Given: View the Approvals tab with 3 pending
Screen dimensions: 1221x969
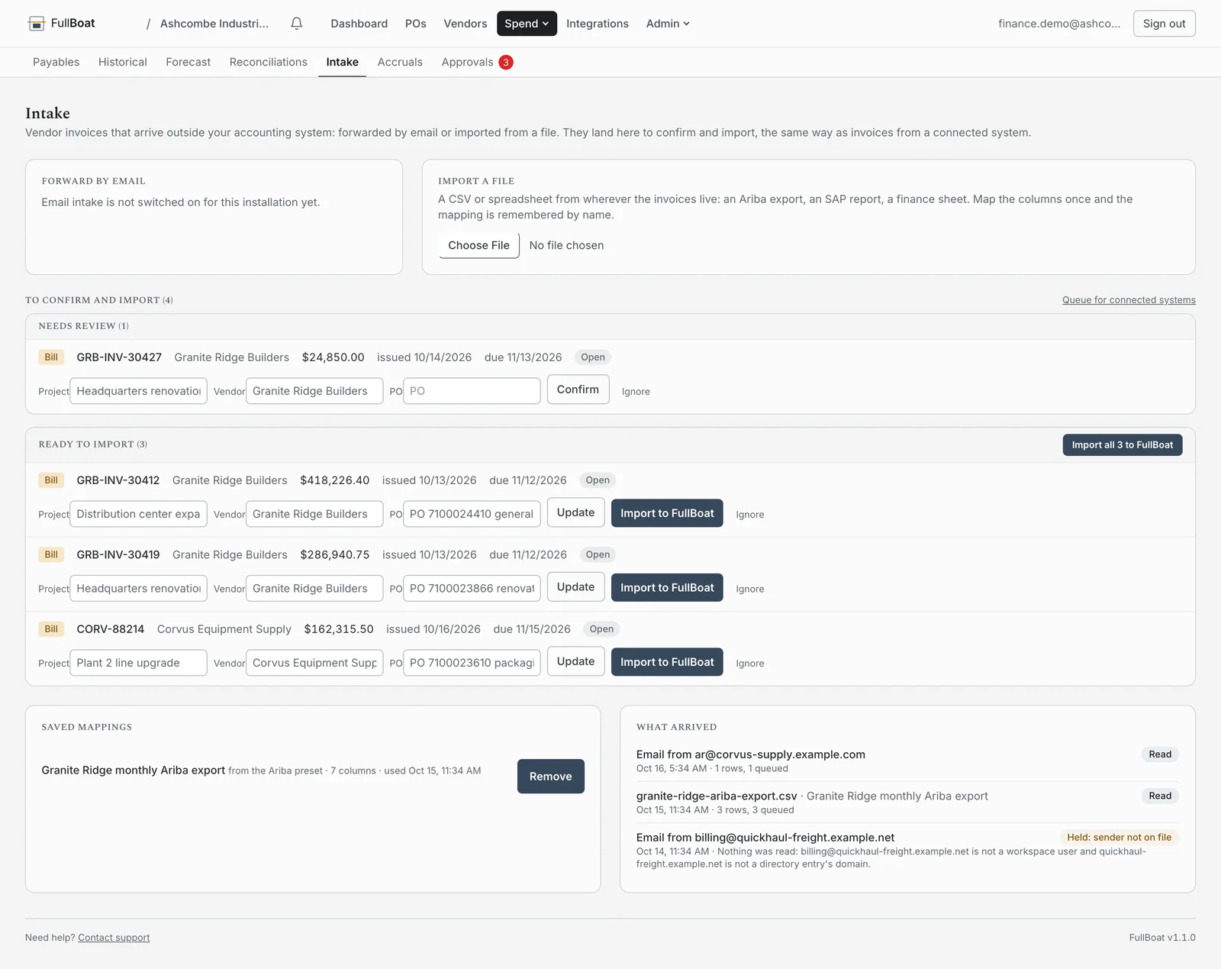Looking at the screenshot, I should [477, 62].
